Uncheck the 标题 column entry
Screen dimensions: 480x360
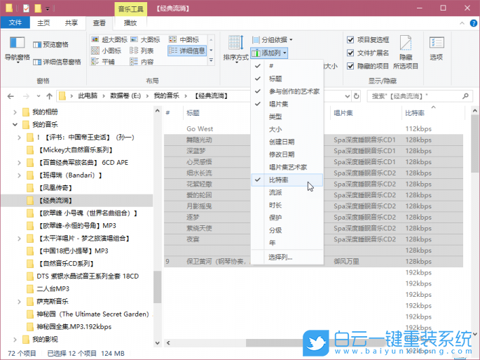287,79
